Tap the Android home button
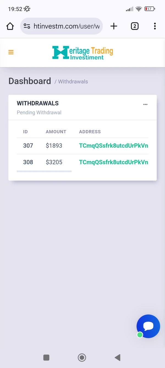This screenshot has width=165, height=368. pos(82,358)
